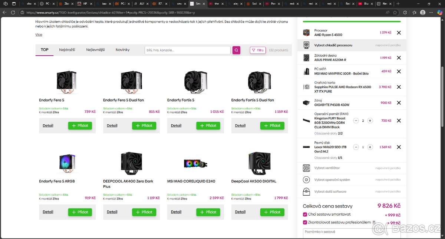Image resolution: width=445 pixels, height=239 pixels.
Task: Remove the GIGABYTE P450B 450W power supply
Action: coord(399,103)
